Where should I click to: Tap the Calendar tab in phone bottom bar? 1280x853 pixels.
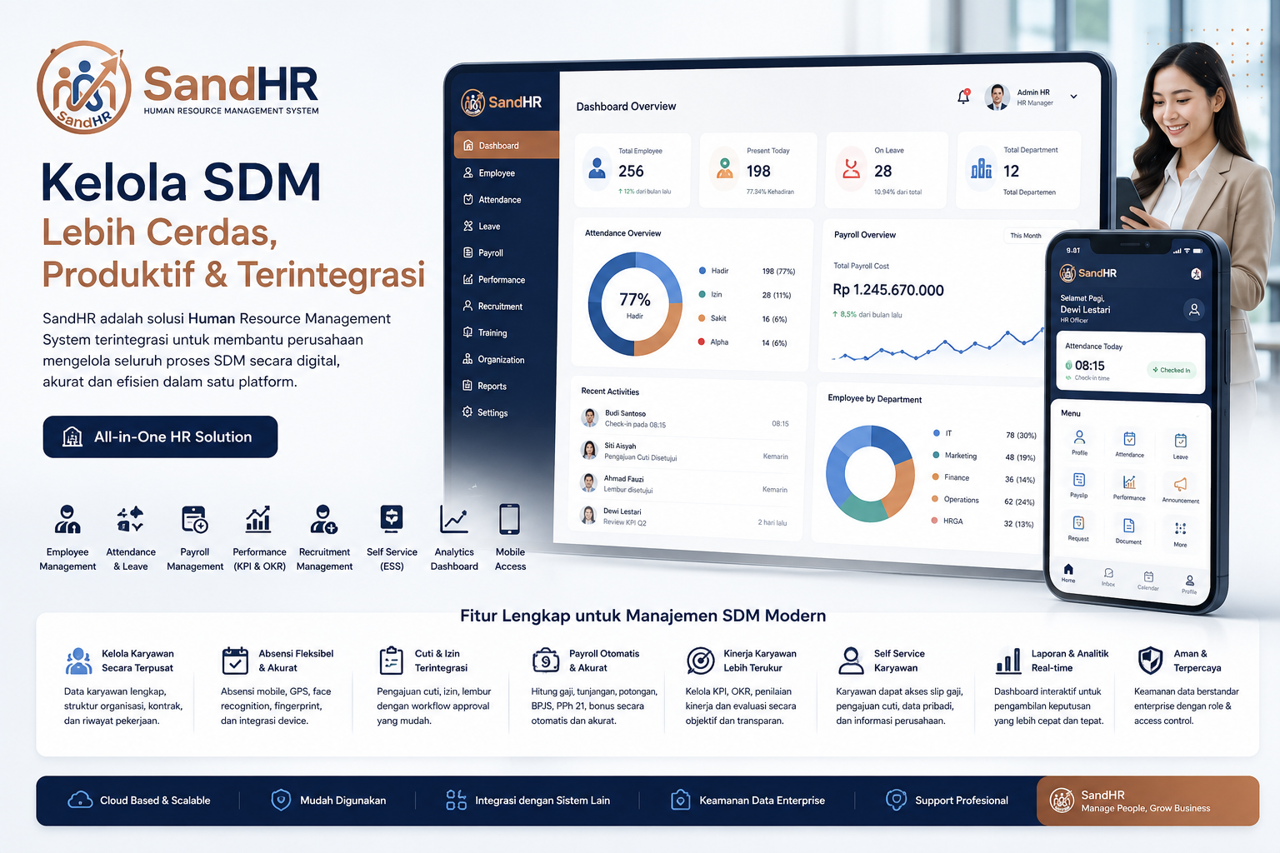click(1148, 580)
